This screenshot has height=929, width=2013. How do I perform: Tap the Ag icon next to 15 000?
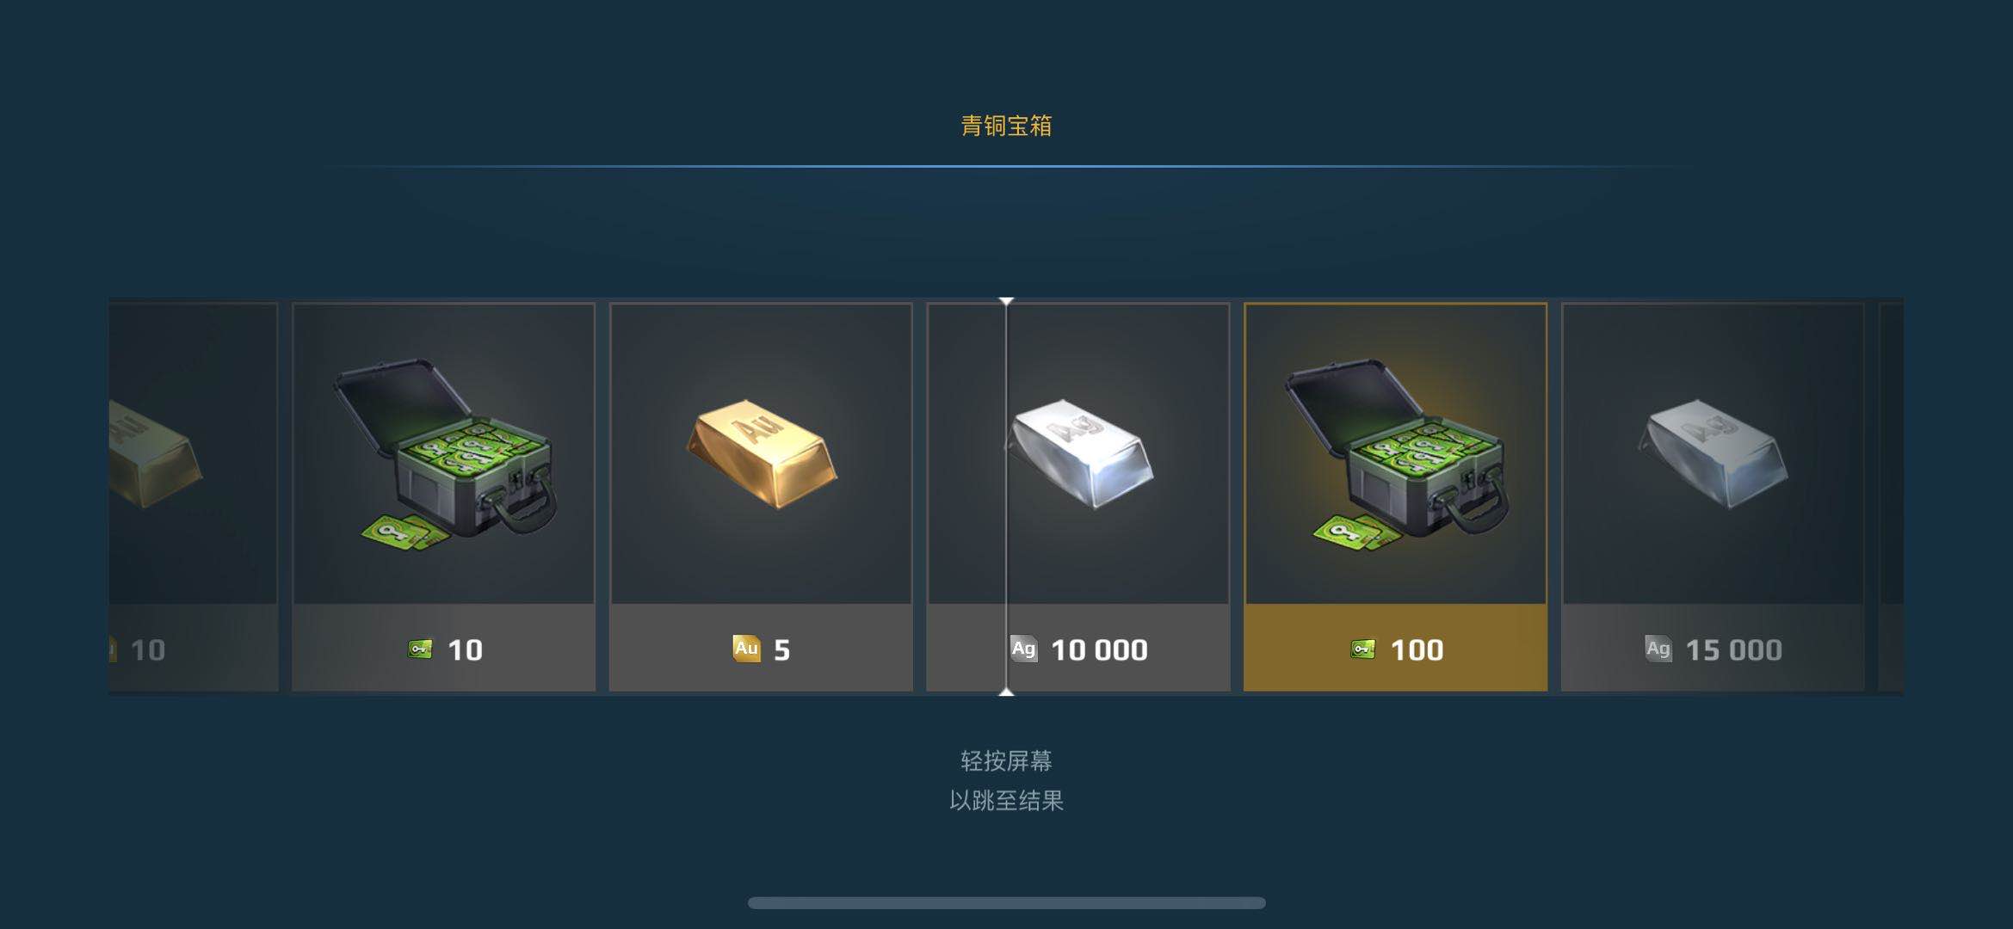point(1658,649)
